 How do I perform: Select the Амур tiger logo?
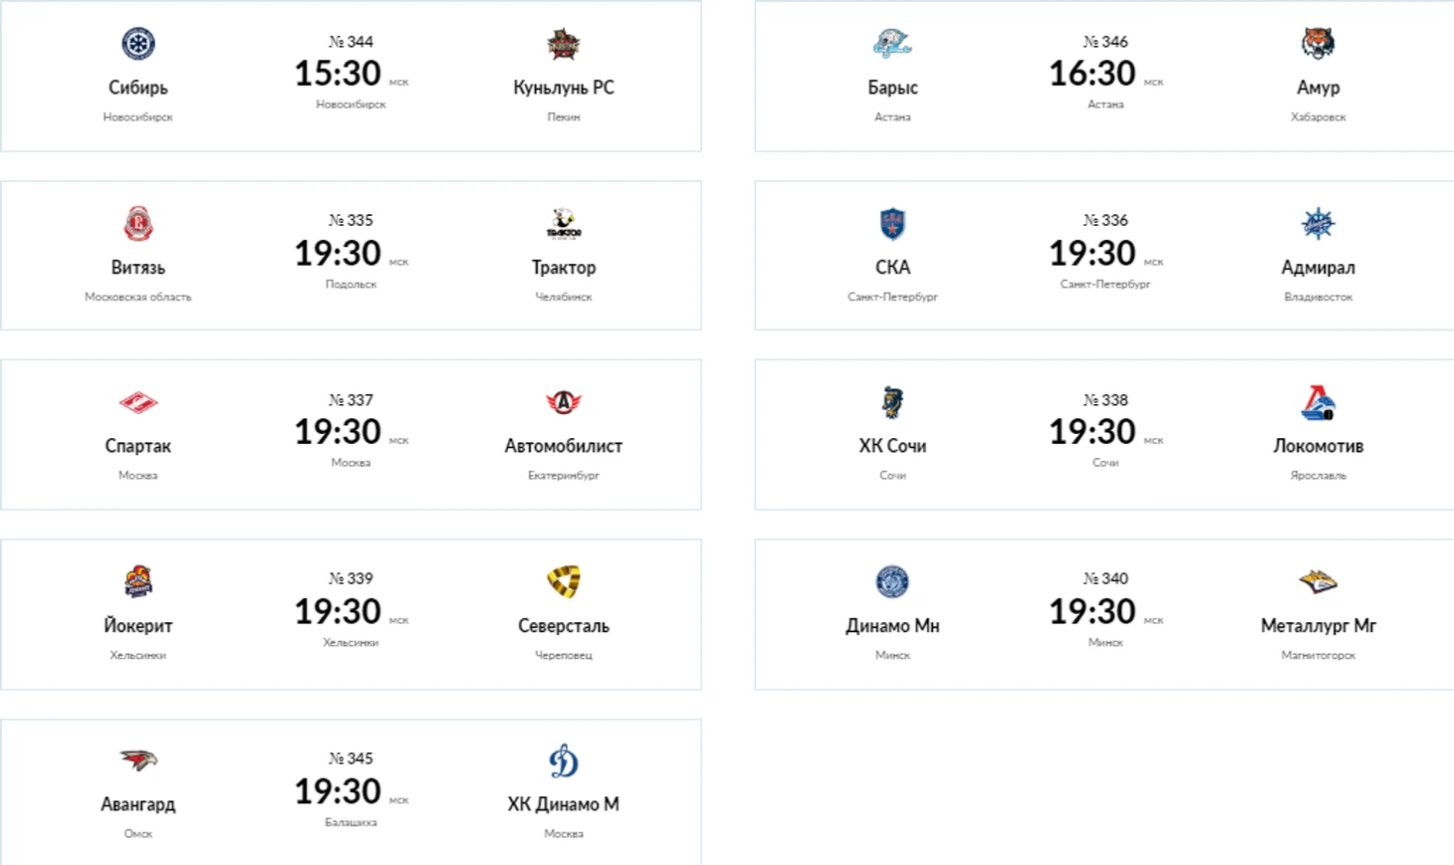point(1318,44)
